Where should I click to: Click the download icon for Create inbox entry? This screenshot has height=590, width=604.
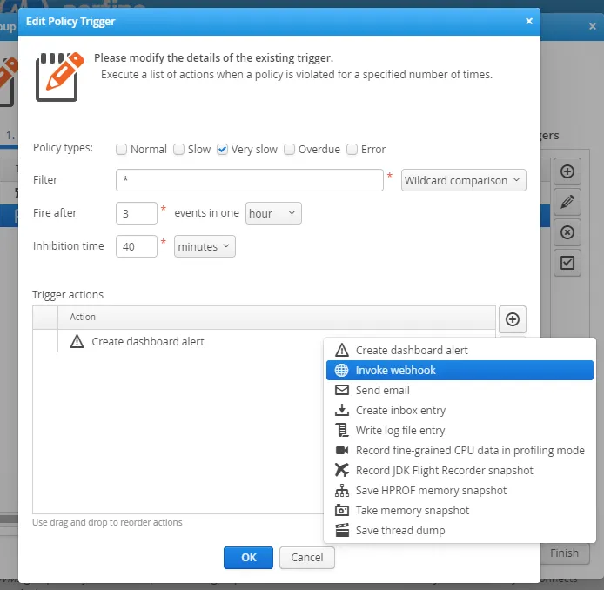point(342,410)
